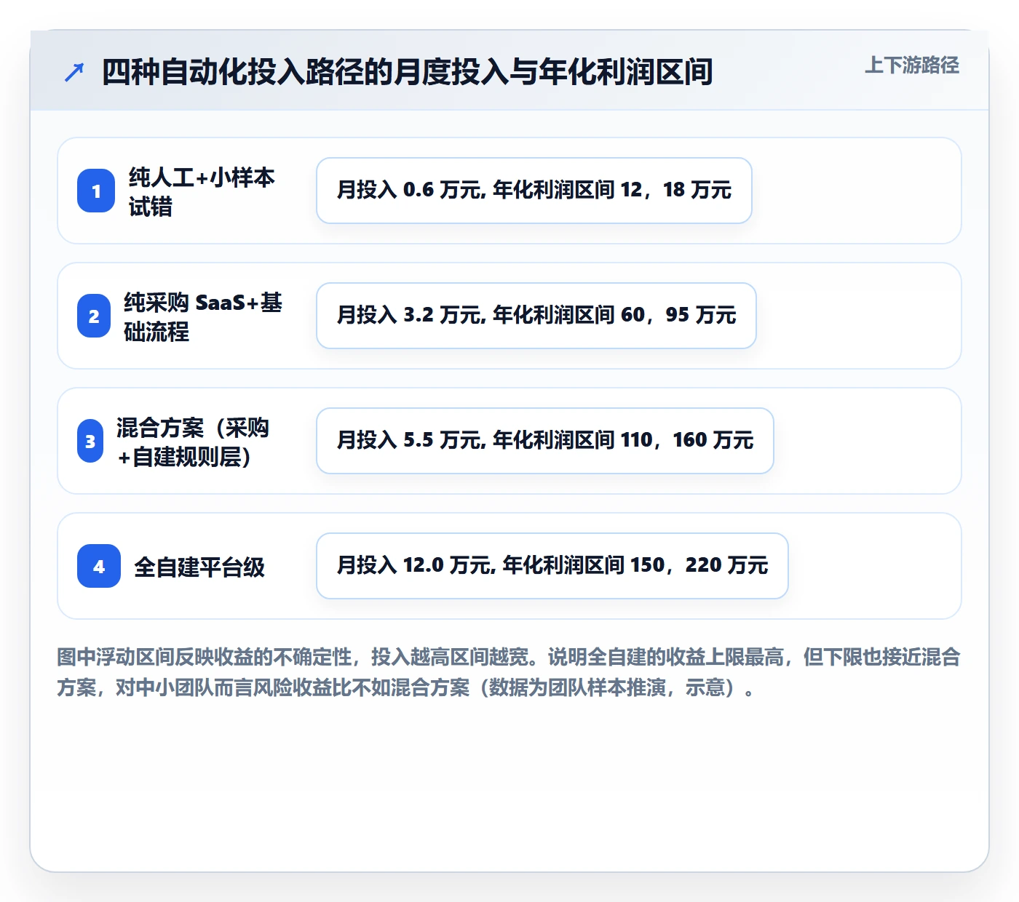Select the title 四种自动化投入路径的月度投入与年化利润区间
Viewport: 1019px width, 902px height.
[x=407, y=72]
